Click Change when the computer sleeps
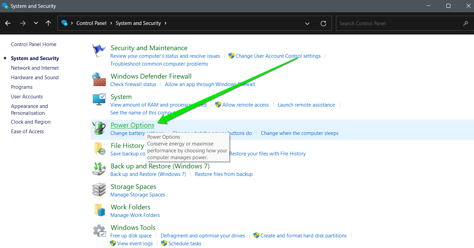 tap(299, 133)
